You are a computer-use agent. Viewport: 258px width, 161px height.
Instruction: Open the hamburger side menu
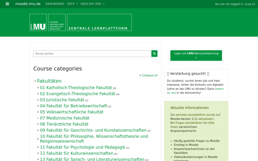pos(7,4)
